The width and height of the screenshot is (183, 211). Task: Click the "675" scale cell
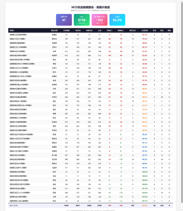66,122
